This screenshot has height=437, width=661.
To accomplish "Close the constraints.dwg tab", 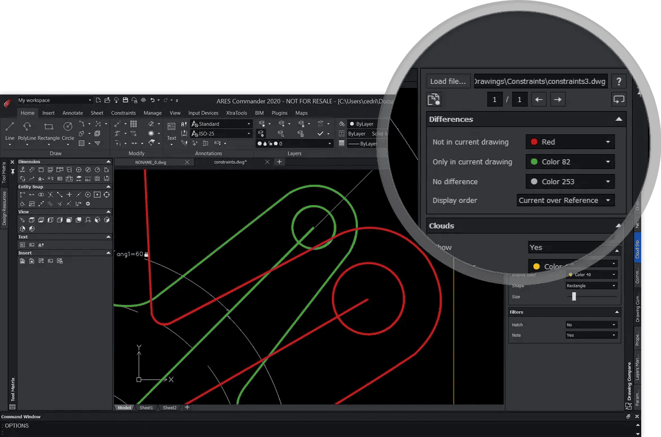I will [x=267, y=162].
